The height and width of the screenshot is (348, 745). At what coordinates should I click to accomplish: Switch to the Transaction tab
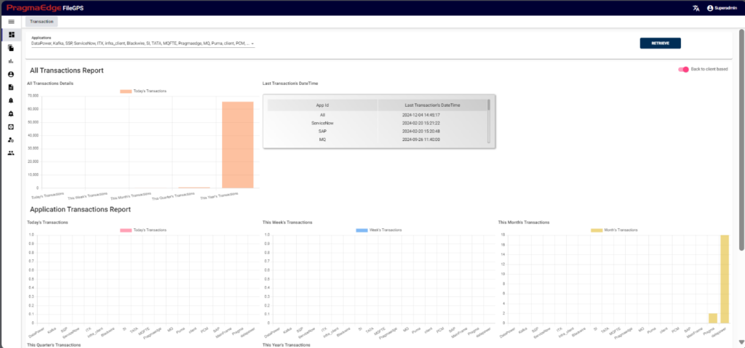[x=41, y=22]
